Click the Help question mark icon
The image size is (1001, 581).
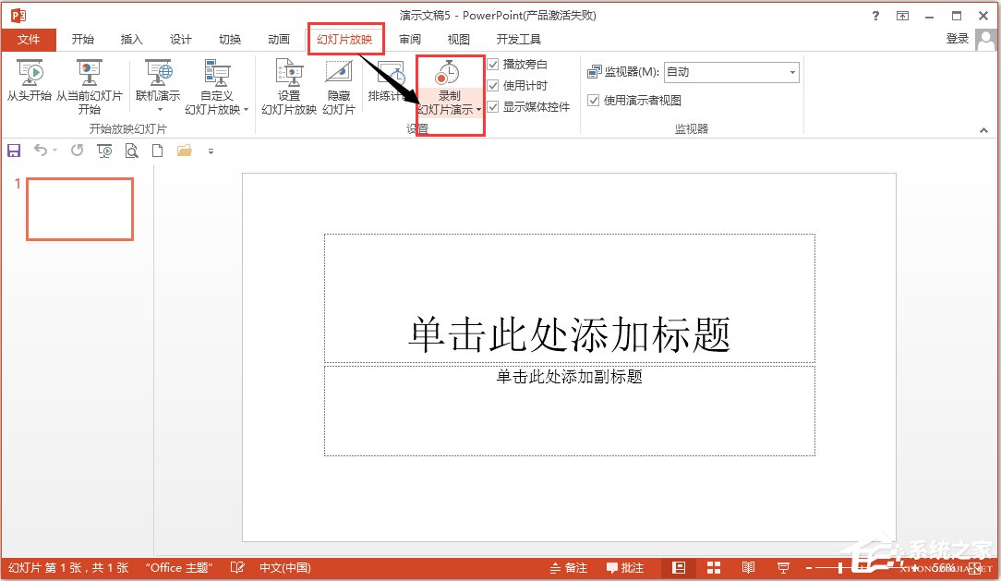pyautogui.click(x=875, y=16)
